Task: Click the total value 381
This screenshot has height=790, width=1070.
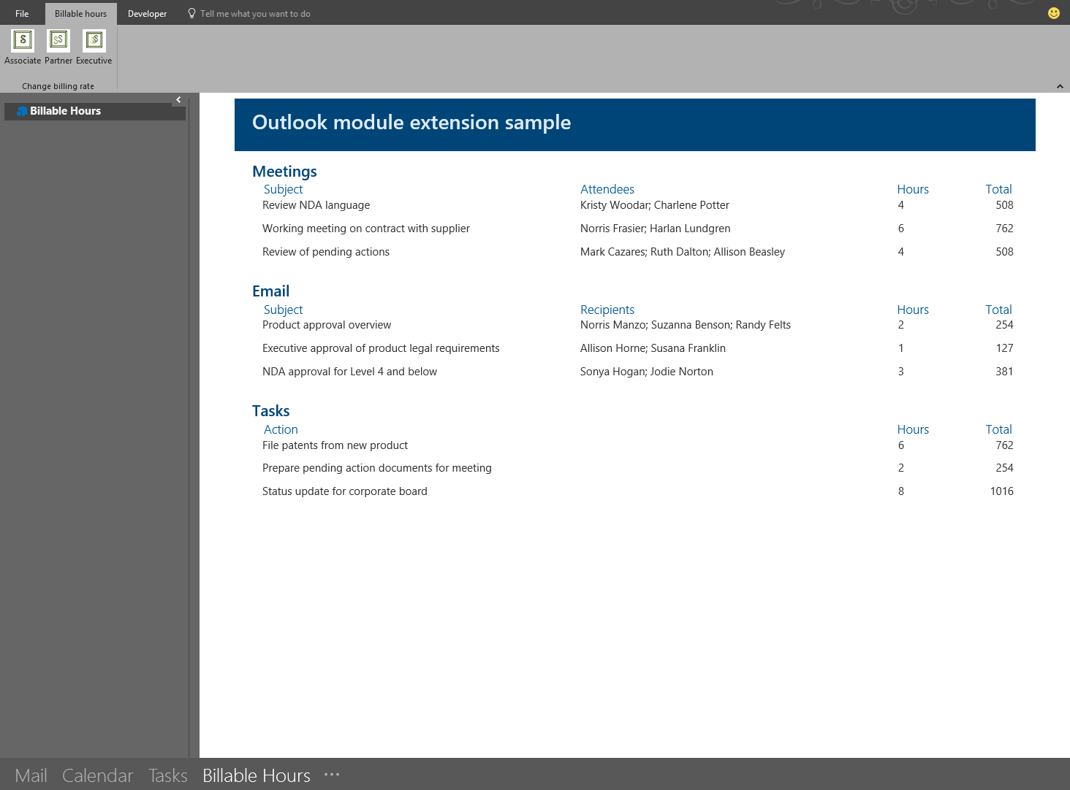Action: [1004, 372]
